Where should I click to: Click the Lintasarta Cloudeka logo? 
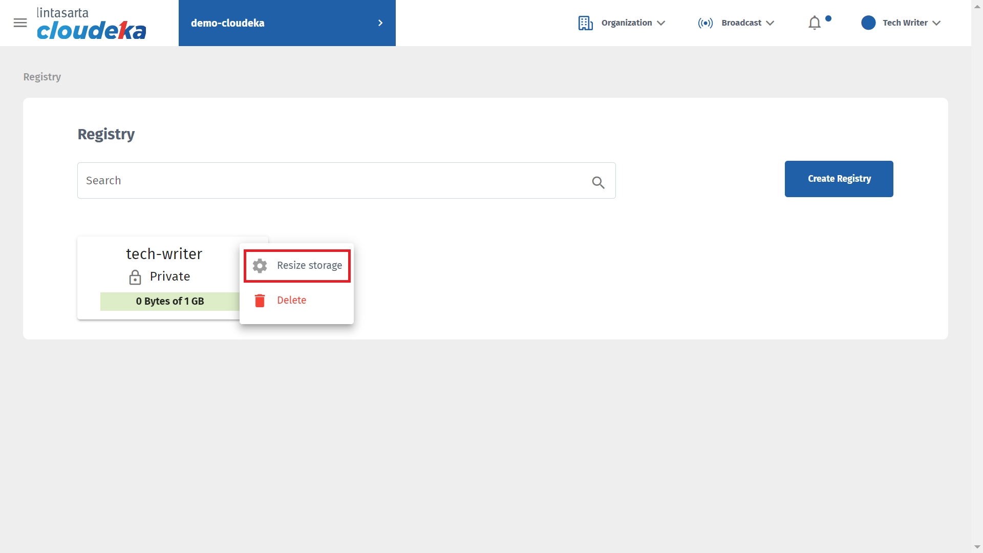tap(91, 24)
